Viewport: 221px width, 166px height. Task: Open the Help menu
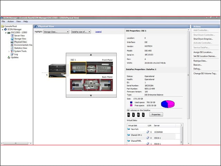click(x=26, y=21)
